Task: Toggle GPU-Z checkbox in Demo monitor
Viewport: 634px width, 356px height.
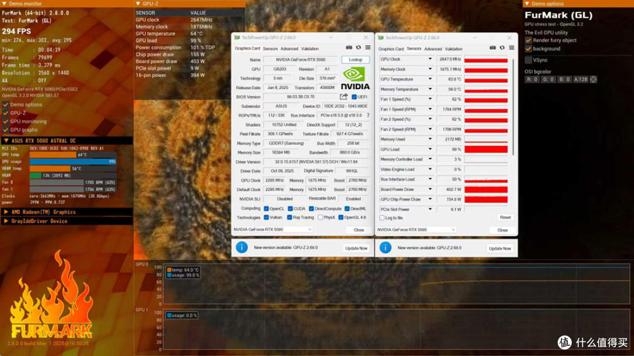Action: tap(6, 113)
